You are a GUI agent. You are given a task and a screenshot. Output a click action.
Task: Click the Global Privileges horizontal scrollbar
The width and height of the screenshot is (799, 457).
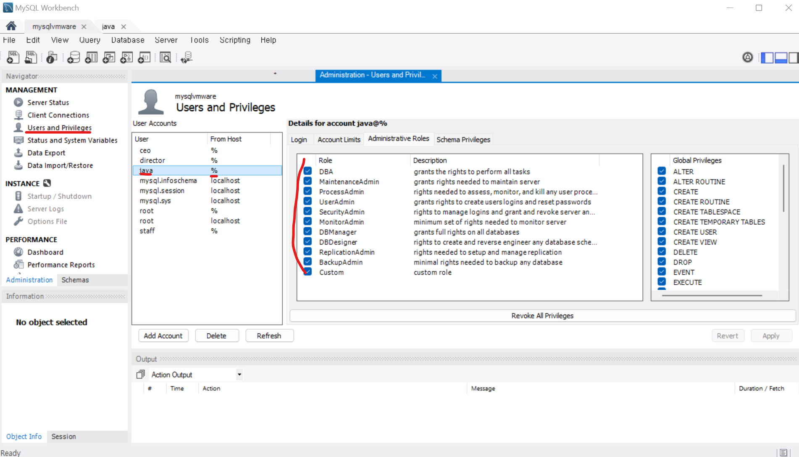coord(712,296)
